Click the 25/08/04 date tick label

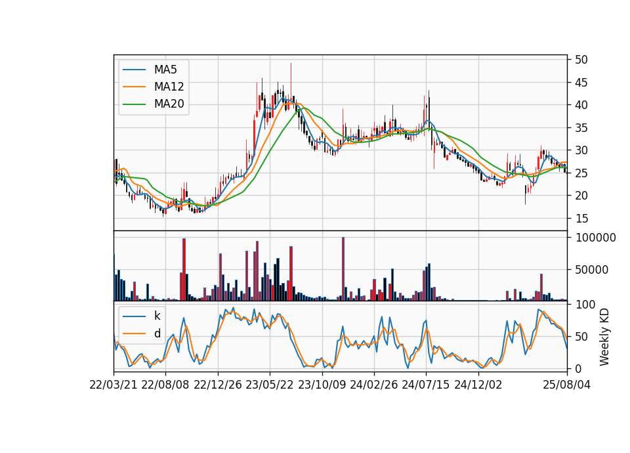tap(566, 385)
